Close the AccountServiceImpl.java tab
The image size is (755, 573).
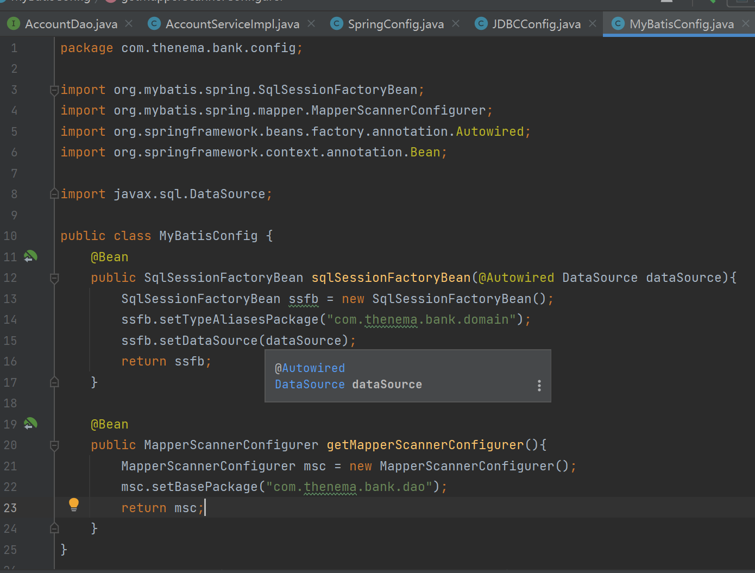point(311,24)
